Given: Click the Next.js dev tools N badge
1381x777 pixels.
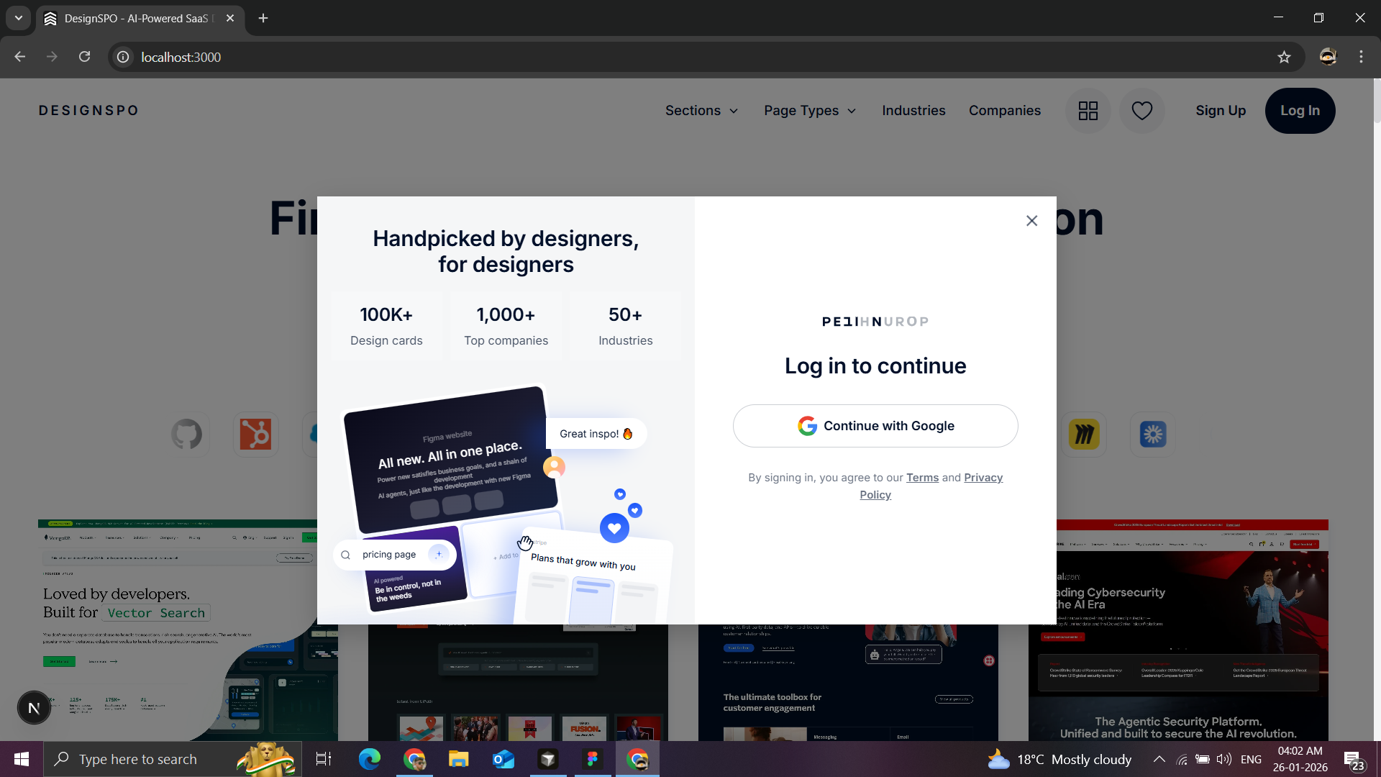Looking at the screenshot, I should (34, 709).
